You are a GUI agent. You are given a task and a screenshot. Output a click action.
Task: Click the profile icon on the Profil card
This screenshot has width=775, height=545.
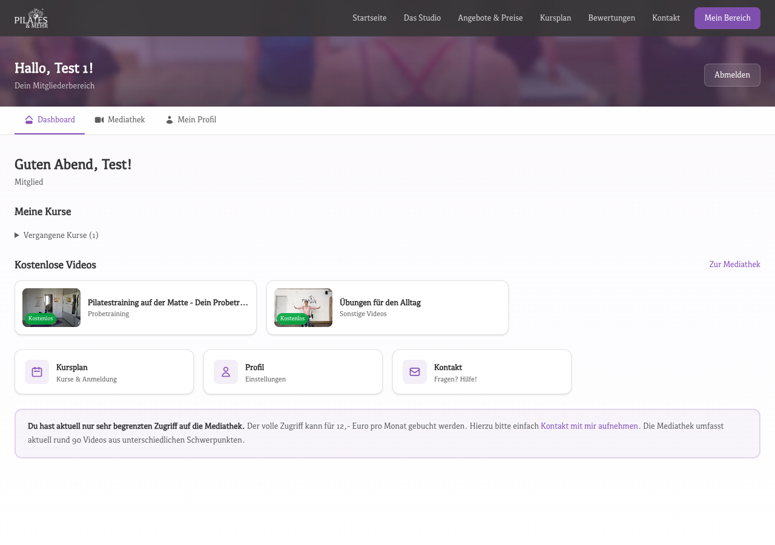pyautogui.click(x=225, y=371)
